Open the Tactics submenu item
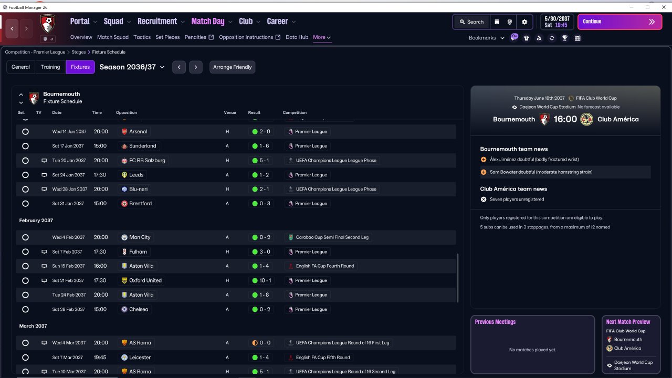 pyautogui.click(x=142, y=37)
